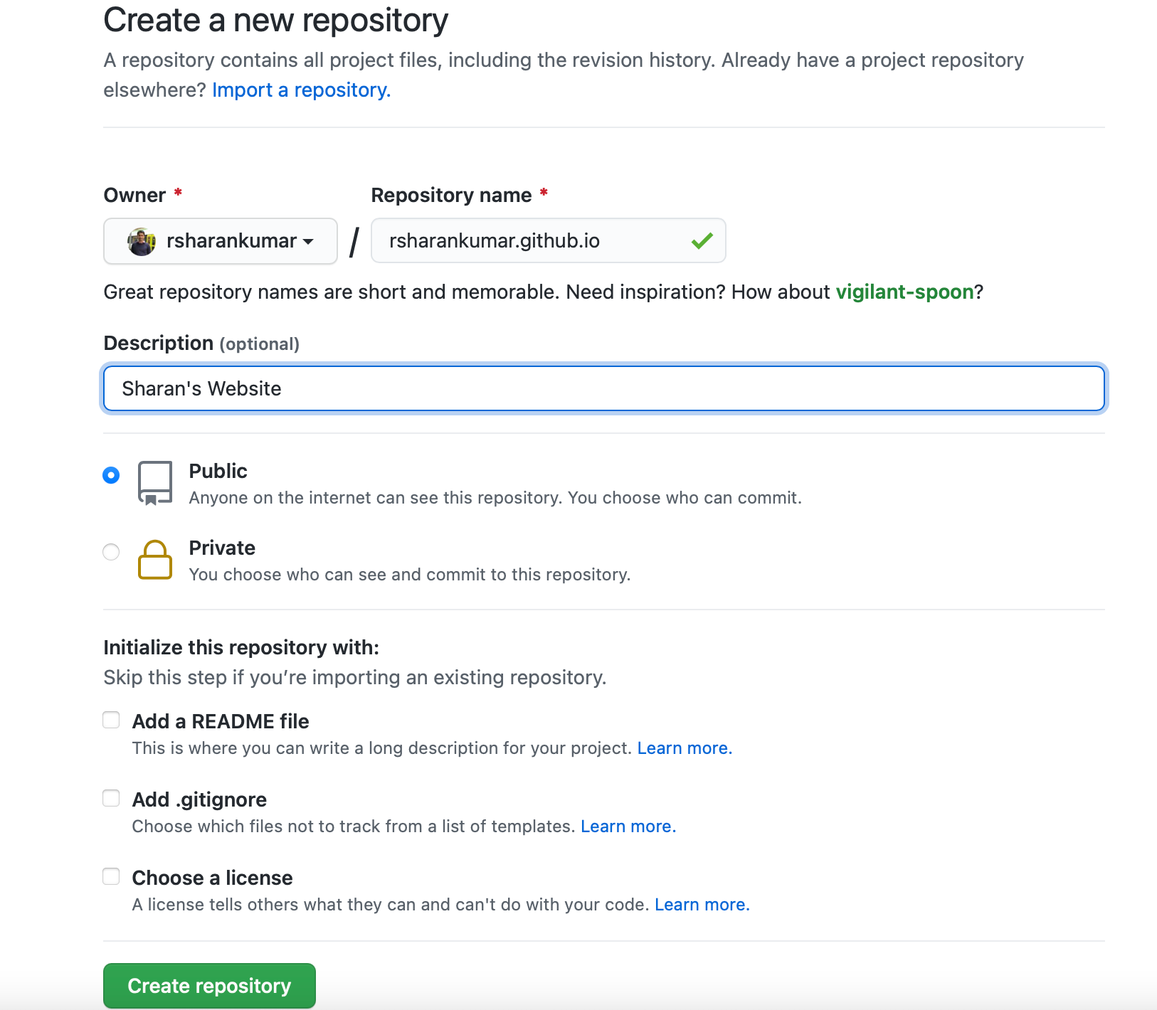The image size is (1157, 1010).
Task: Click the owner avatar image
Action: (x=142, y=242)
